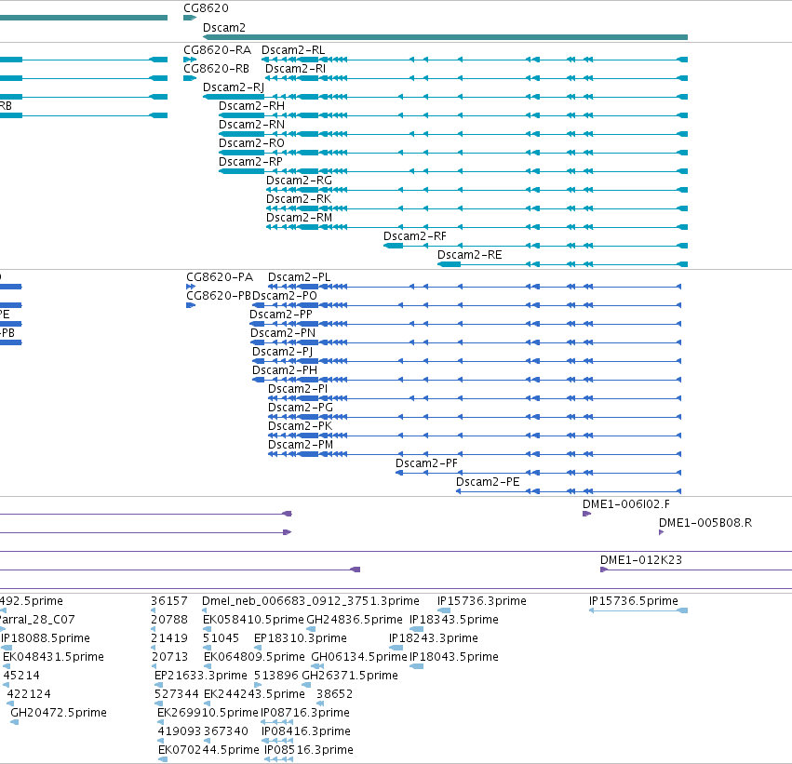Select the Dscam2 gene bar

(445, 37)
